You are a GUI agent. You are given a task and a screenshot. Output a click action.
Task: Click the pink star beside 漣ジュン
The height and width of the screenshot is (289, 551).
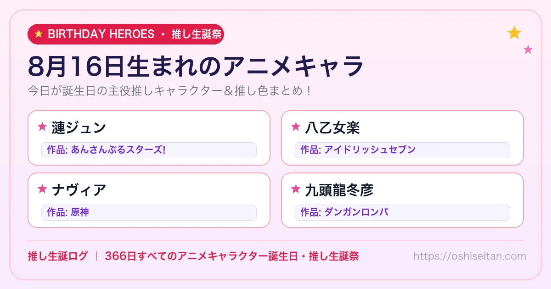[42, 127]
